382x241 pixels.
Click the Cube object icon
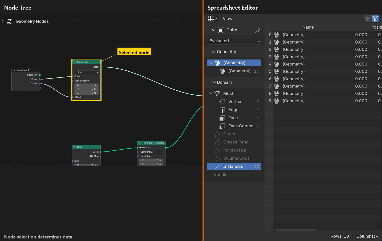[x=220, y=30]
